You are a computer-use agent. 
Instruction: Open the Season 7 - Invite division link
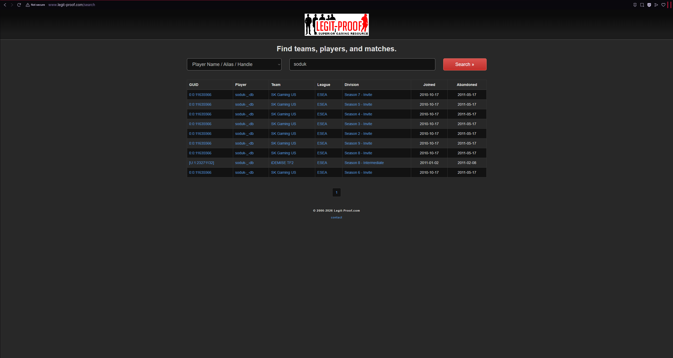pyautogui.click(x=358, y=95)
